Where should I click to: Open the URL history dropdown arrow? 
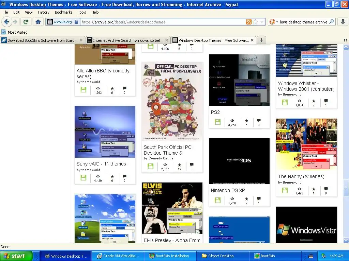(262, 22)
